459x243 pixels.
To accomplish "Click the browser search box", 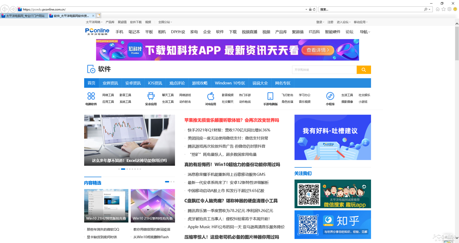I will click(371, 10).
